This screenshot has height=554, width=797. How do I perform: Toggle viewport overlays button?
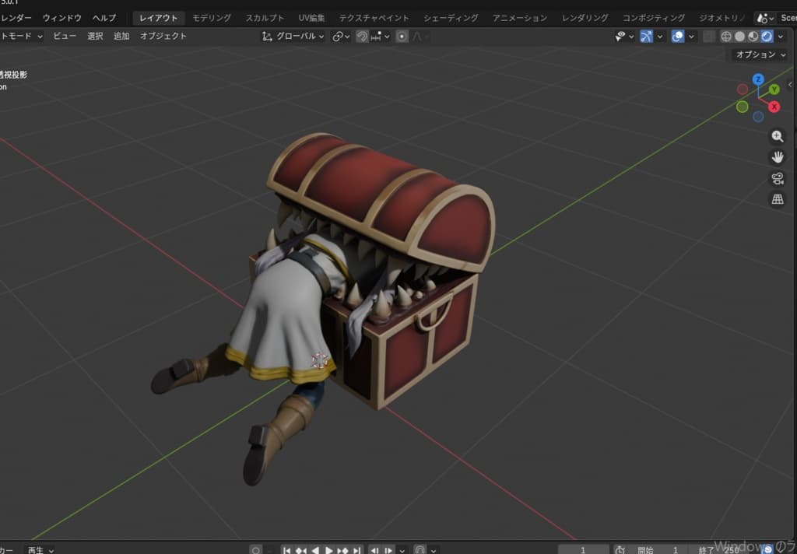click(x=677, y=37)
